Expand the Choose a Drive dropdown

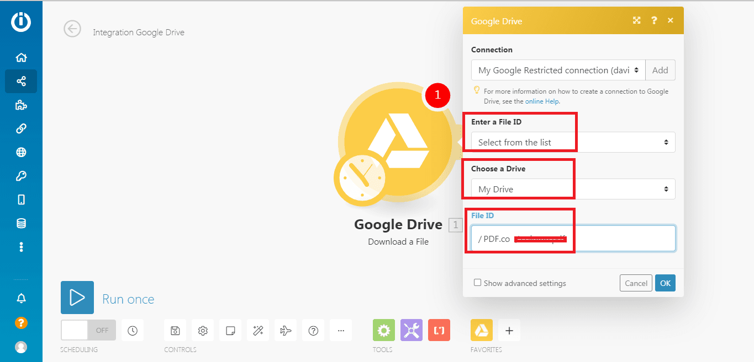[x=573, y=189]
